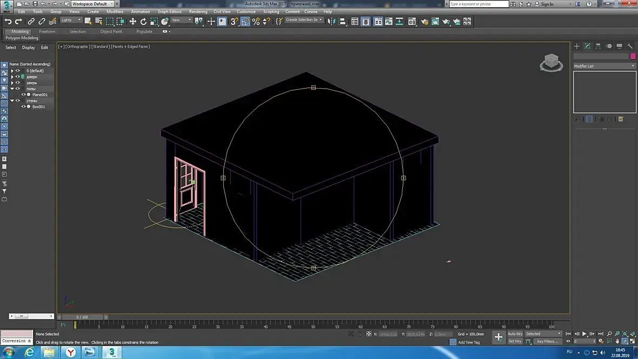Viewport: 638px width, 359px height.
Task: Open the Rendering menu
Action: 198,11
